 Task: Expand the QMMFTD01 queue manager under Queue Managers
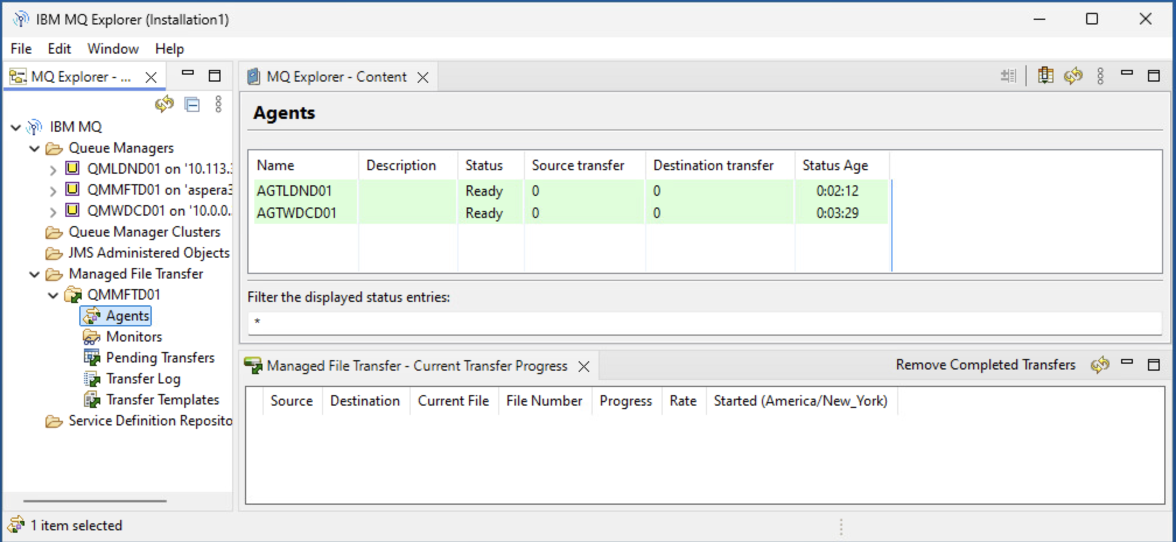(x=53, y=191)
